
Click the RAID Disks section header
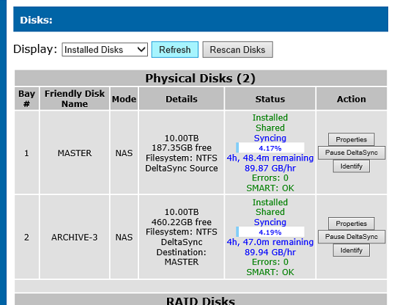click(201, 299)
